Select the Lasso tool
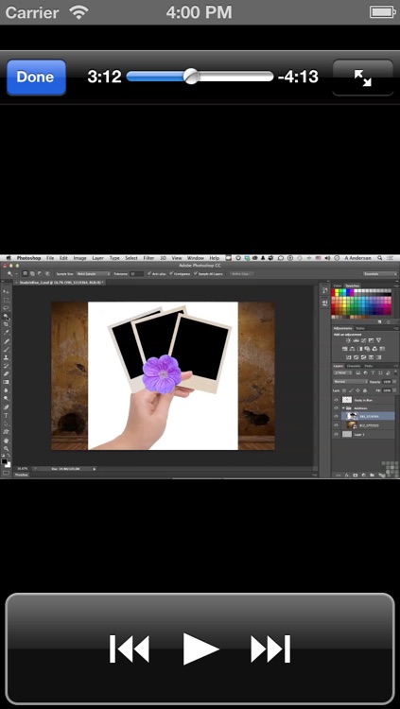This screenshot has height=709, width=400. click(x=6, y=308)
